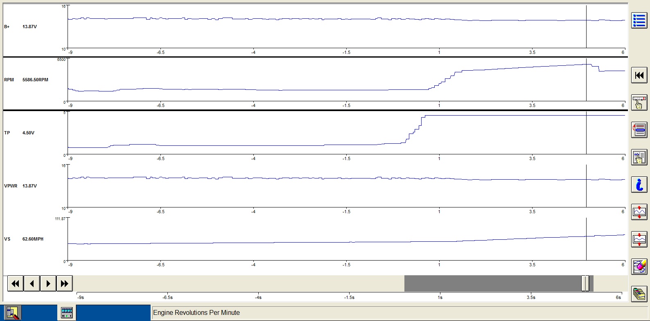The image size is (650, 321).
Task: Select the RPM signal label
Action: point(9,80)
